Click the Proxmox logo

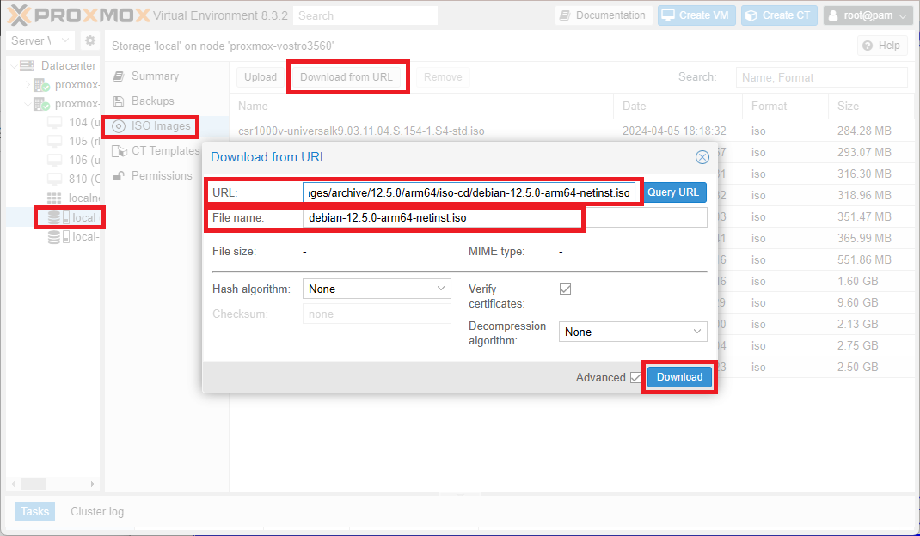79,15
